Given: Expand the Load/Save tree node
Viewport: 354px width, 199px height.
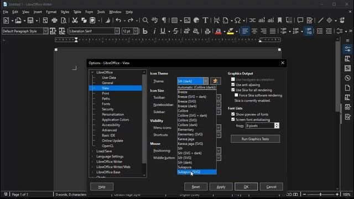Looking at the screenshot, I should point(92,151).
